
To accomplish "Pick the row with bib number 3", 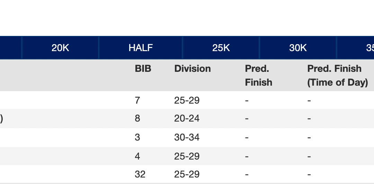I will coord(137,137).
